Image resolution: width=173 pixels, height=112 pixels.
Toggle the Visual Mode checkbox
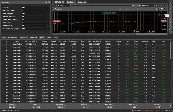(x=53, y=9)
